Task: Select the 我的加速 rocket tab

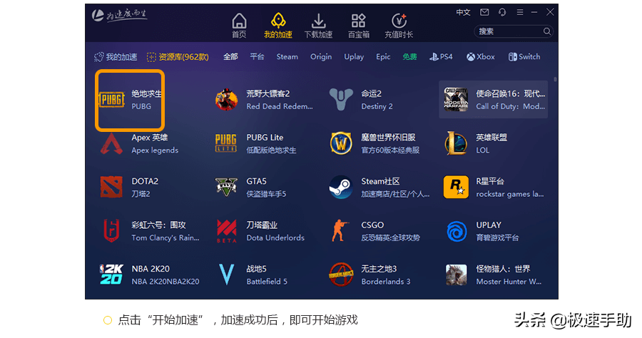Action: (278, 26)
